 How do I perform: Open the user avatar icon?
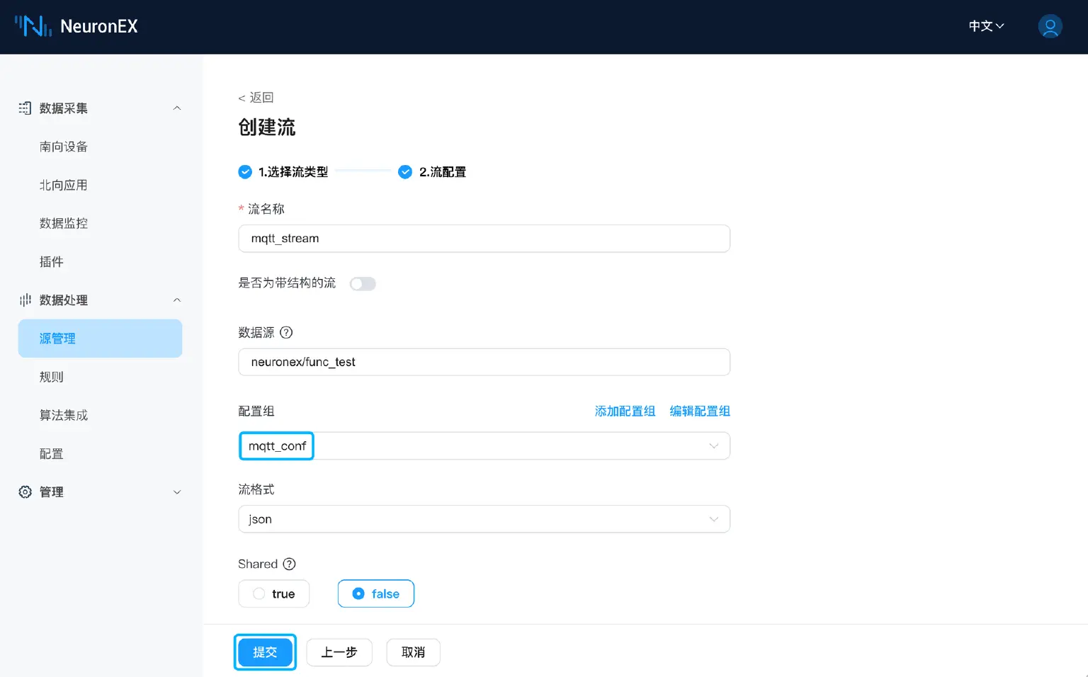click(1050, 26)
